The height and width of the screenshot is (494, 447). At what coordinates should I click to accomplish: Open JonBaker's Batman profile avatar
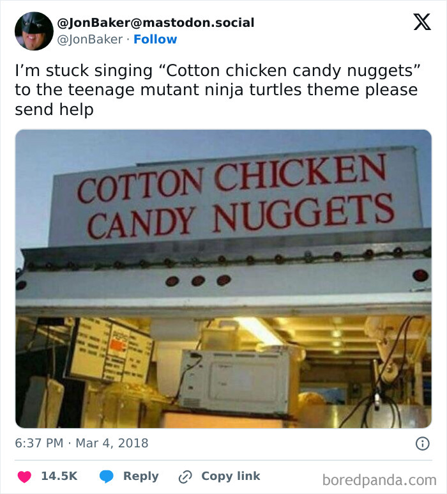coord(33,31)
